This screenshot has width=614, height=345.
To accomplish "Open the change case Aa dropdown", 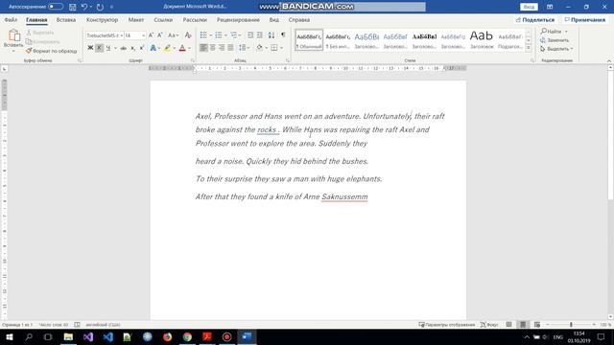I will point(173,35).
